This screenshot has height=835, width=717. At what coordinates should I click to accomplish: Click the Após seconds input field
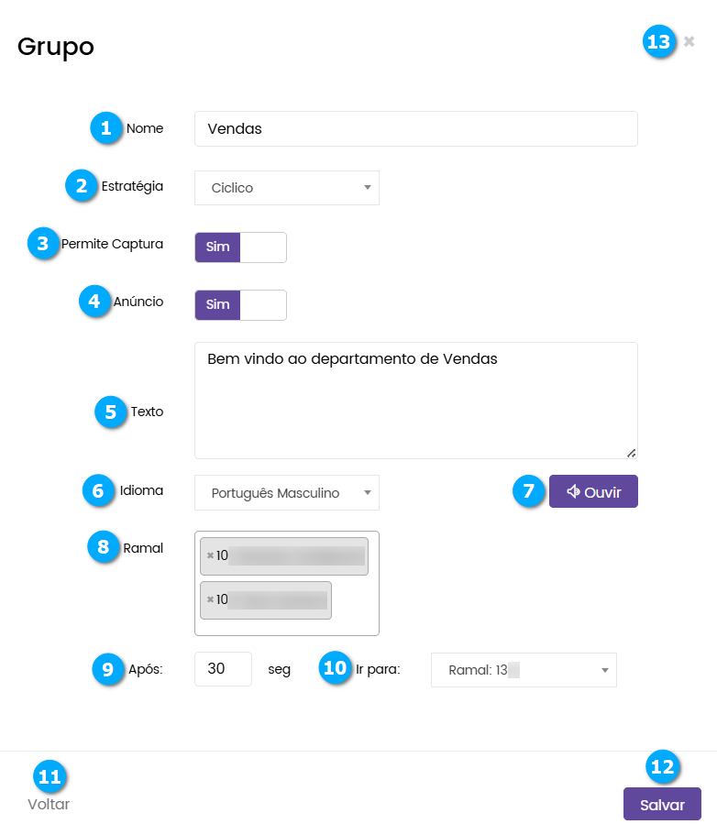point(223,669)
